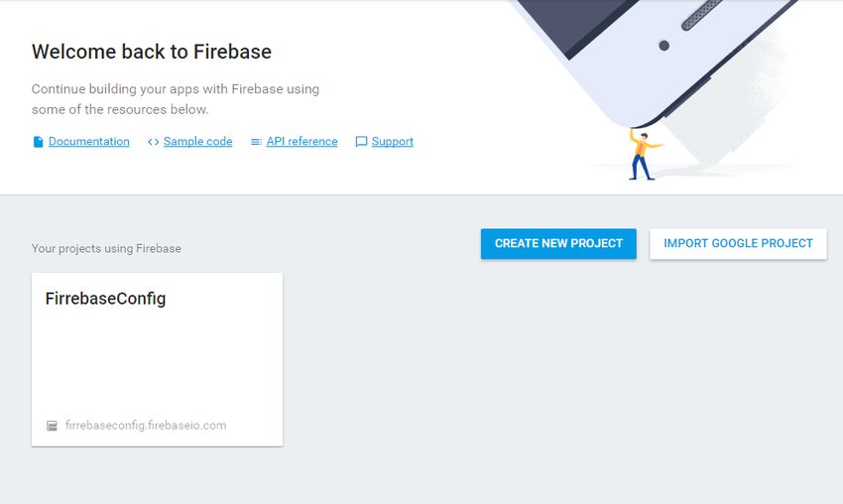Click the Continue building your apps description text
Viewport: 843px width, 504px height.
coord(176,99)
